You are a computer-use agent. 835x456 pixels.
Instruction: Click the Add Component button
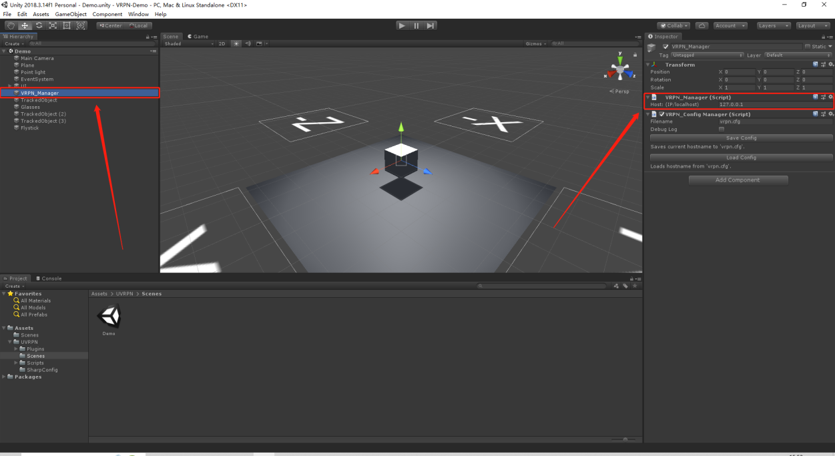[x=738, y=180]
